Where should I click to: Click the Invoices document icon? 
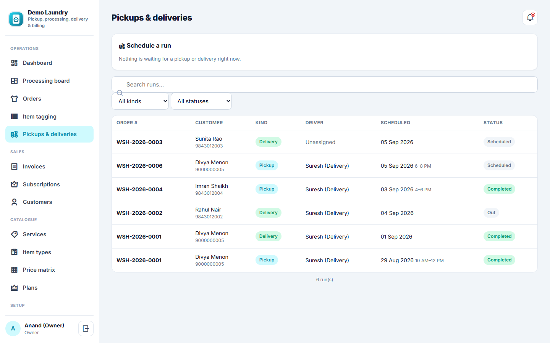(15, 167)
